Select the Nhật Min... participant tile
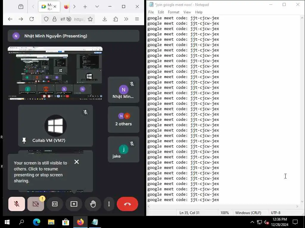Screen dimensions: 305x228 (x=124, y=90)
